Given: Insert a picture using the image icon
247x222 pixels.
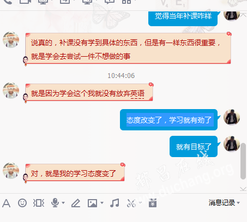Looking at the screenshot, I should [x=92, y=203].
